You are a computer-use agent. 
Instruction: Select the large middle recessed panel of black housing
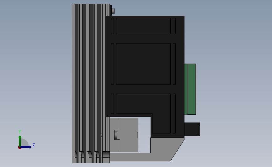click(143, 64)
